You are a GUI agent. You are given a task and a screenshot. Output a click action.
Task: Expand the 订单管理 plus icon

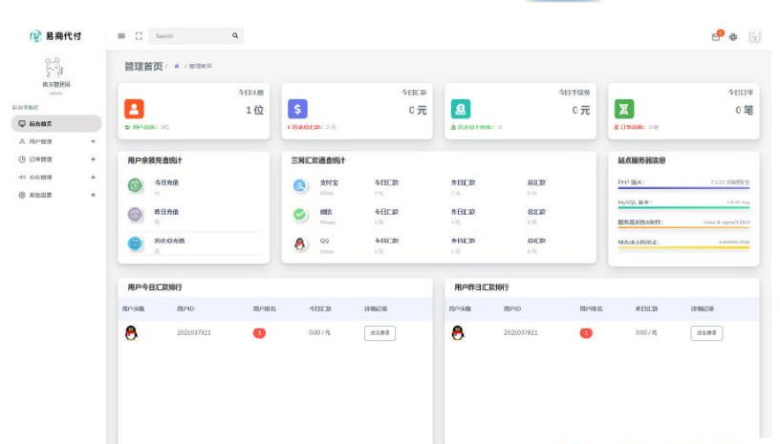click(x=93, y=159)
